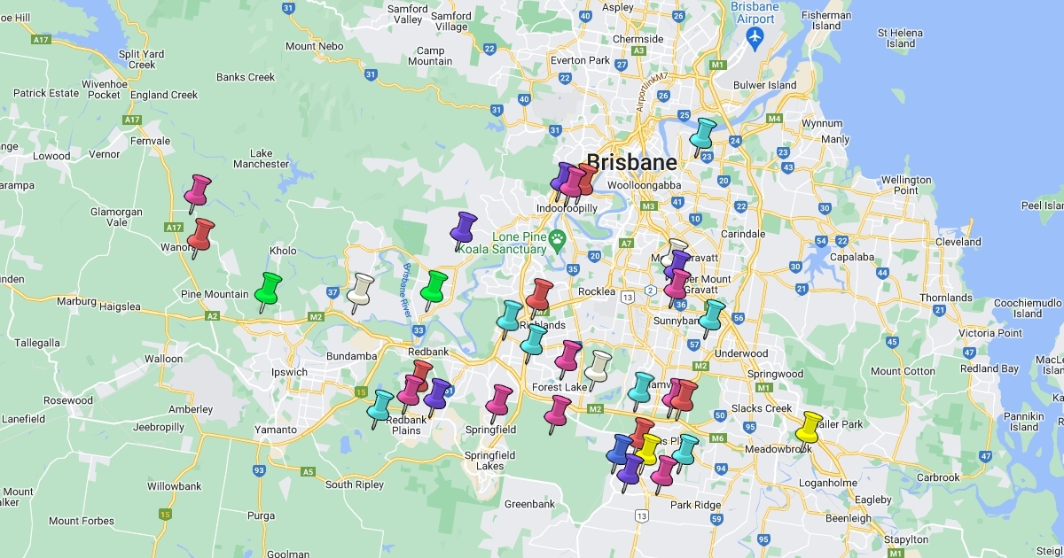Select the cyan pin north-east of Brisbane
This screenshot has width=1064, height=558.
pyautogui.click(x=702, y=133)
